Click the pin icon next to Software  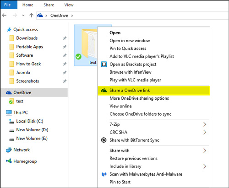pyautogui.click(x=65, y=55)
